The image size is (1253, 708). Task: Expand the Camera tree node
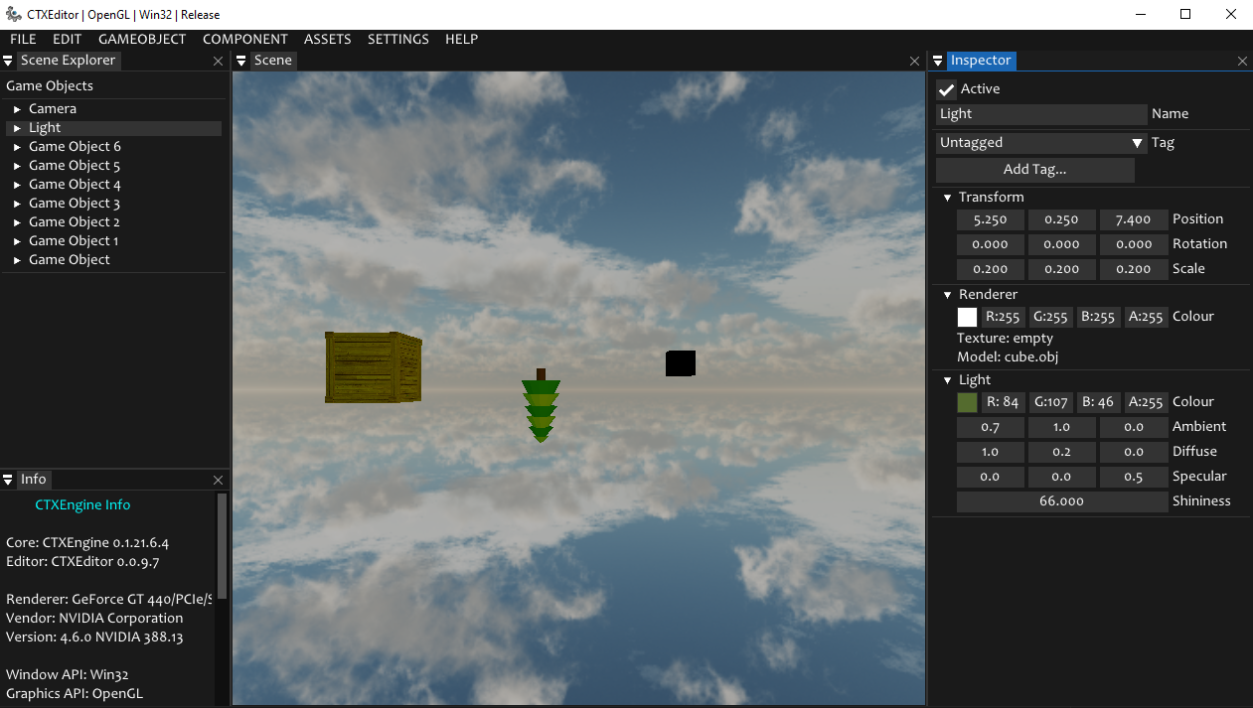coord(17,109)
